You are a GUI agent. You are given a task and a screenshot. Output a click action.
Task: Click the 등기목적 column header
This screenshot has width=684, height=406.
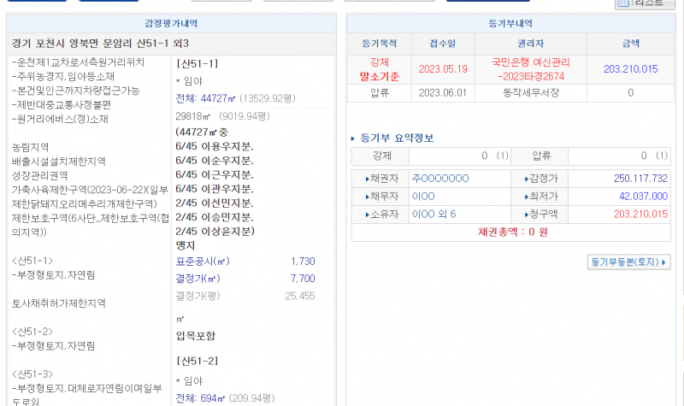[379, 44]
